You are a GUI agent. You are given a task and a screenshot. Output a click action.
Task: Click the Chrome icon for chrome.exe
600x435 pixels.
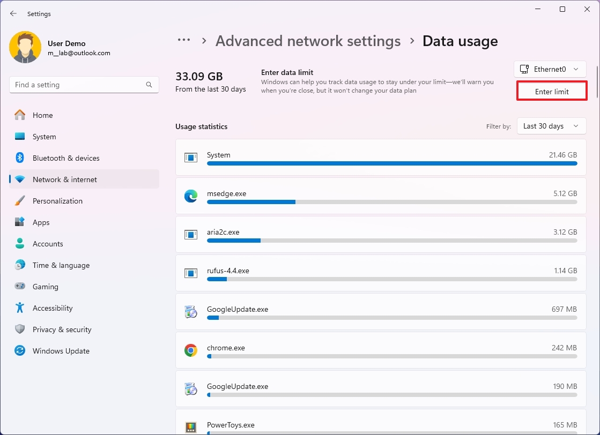(190, 350)
